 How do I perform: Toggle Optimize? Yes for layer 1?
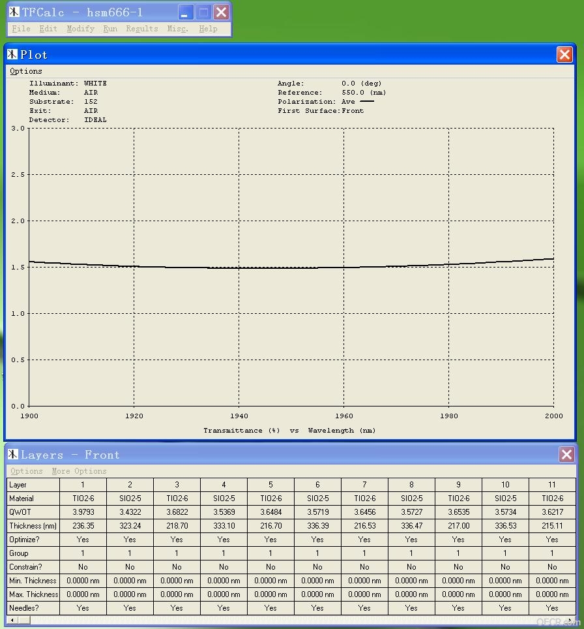point(83,540)
